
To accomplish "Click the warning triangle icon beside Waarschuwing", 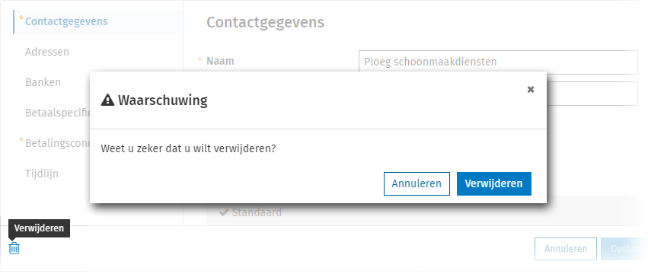I will [107, 100].
